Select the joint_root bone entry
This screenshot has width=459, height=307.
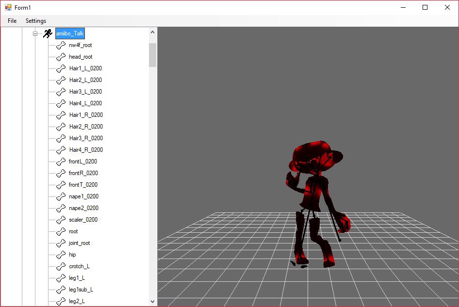tap(79, 243)
